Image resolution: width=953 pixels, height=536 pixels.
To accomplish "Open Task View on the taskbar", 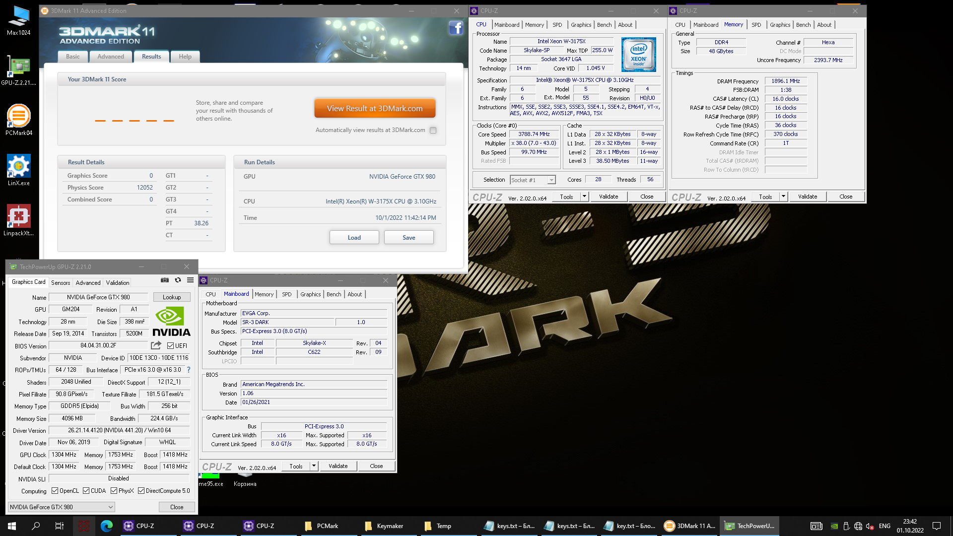I will pos(60,526).
